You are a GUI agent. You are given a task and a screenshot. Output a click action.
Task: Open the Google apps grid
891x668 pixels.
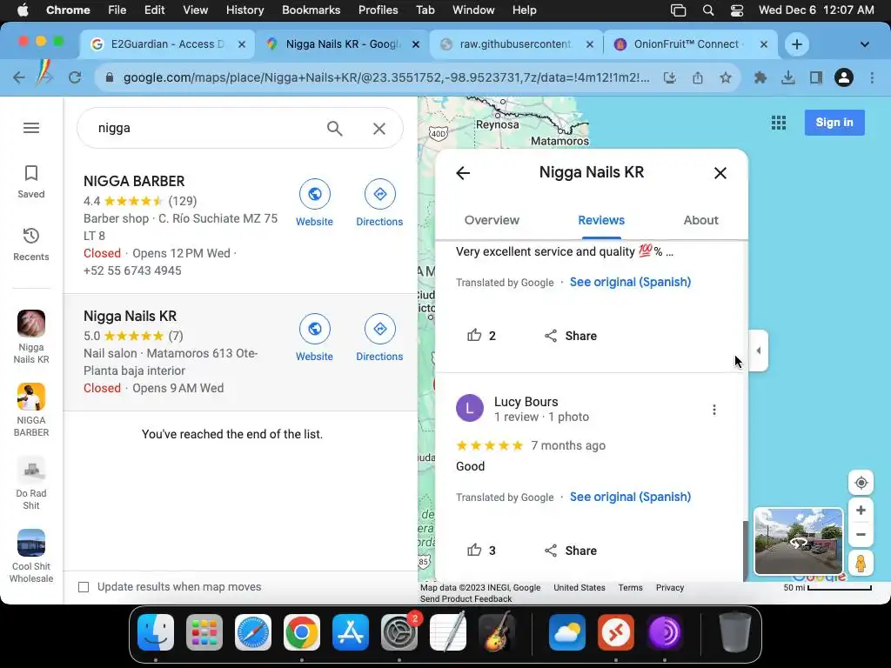[x=779, y=123]
